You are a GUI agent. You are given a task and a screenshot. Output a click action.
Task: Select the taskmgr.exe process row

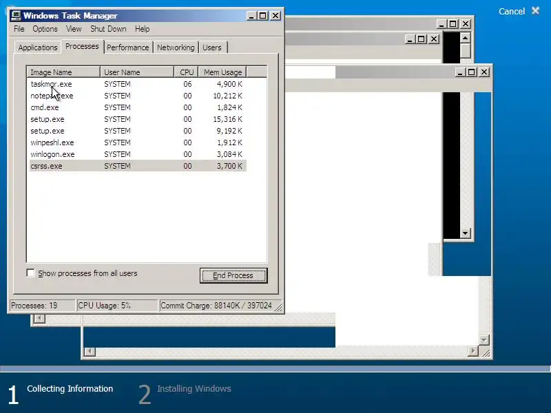[138, 84]
